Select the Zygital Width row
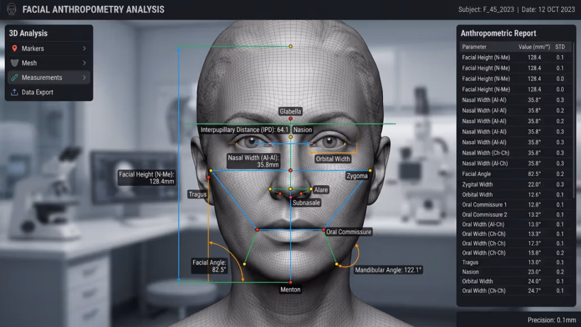 pos(515,185)
